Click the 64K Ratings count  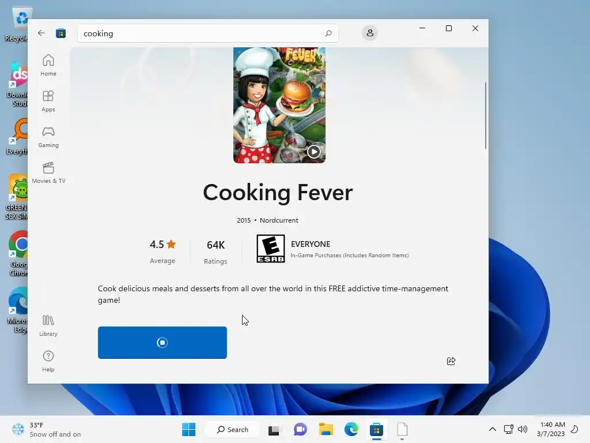click(x=215, y=251)
